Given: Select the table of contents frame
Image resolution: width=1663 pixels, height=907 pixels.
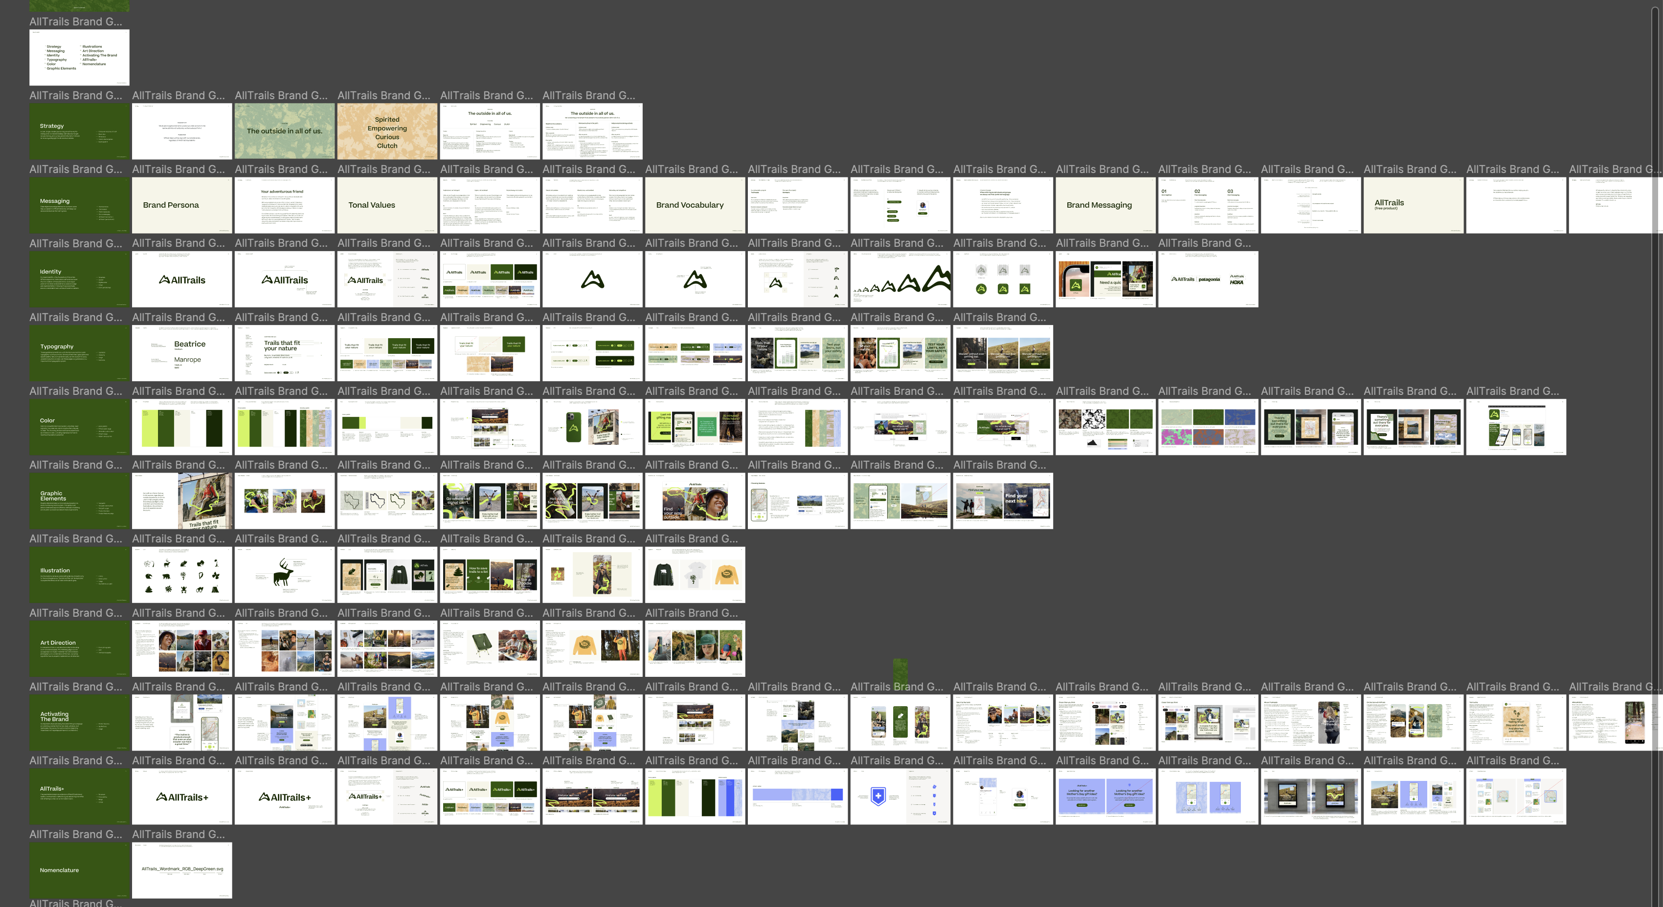Looking at the screenshot, I should coord(79,57).
